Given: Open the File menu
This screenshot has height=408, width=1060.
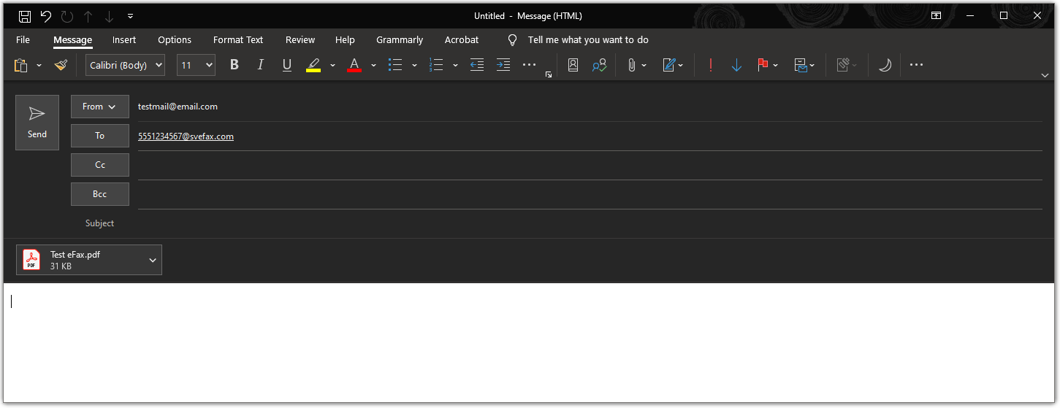Looking at the screenshot, I should [x=23, y=40].
